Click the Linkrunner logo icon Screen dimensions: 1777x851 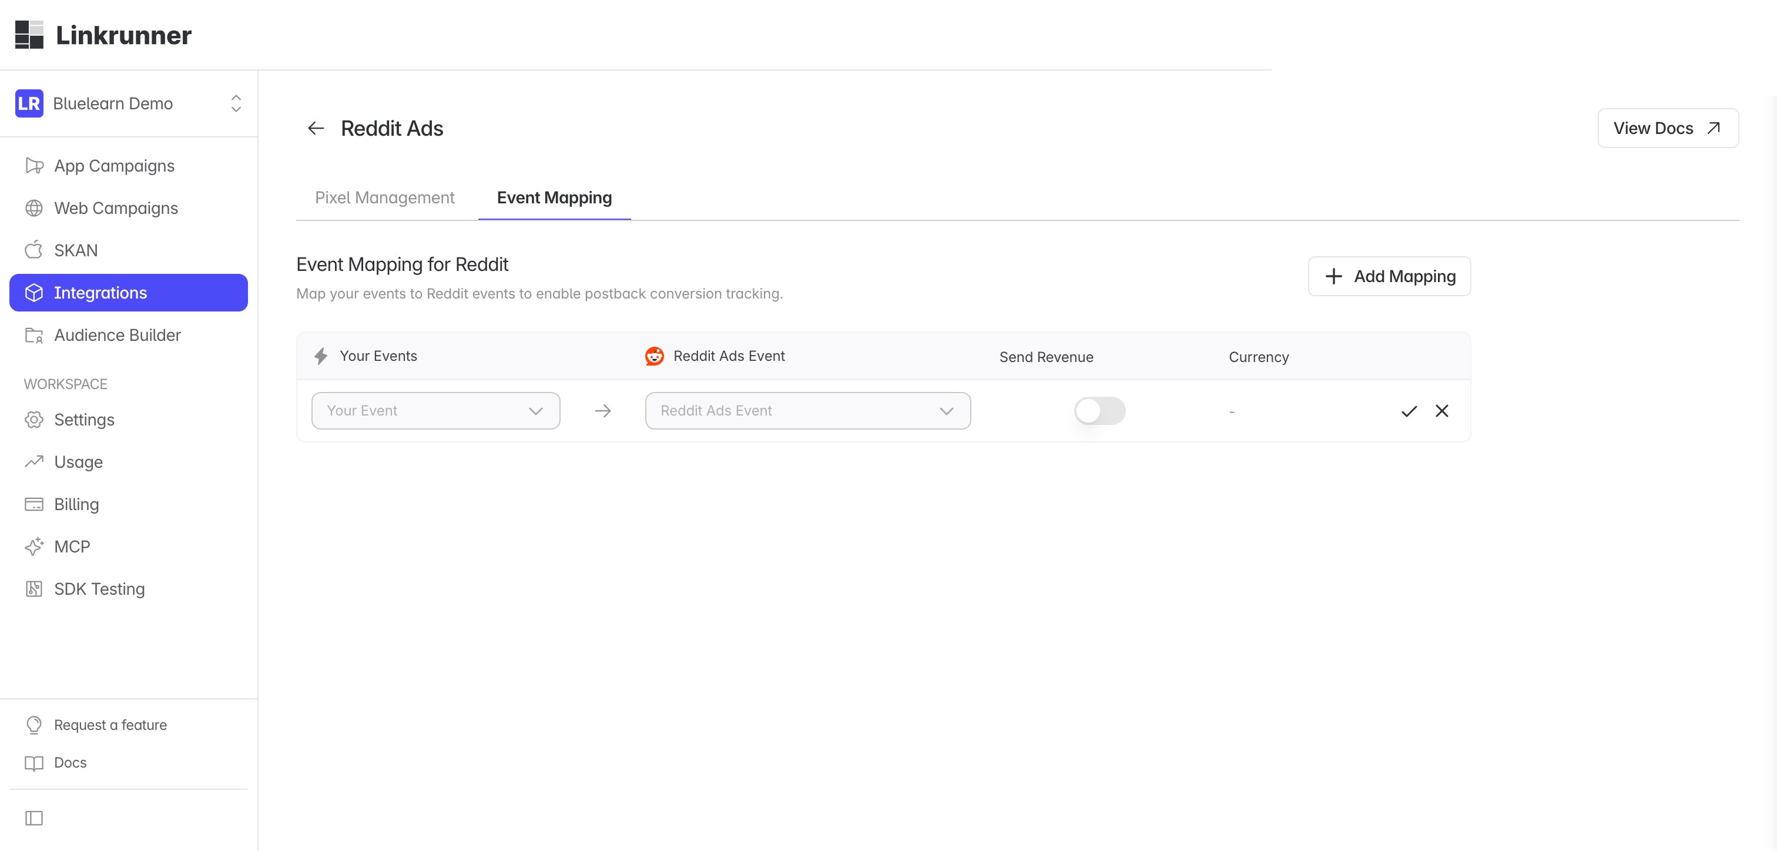click(29, 35)
